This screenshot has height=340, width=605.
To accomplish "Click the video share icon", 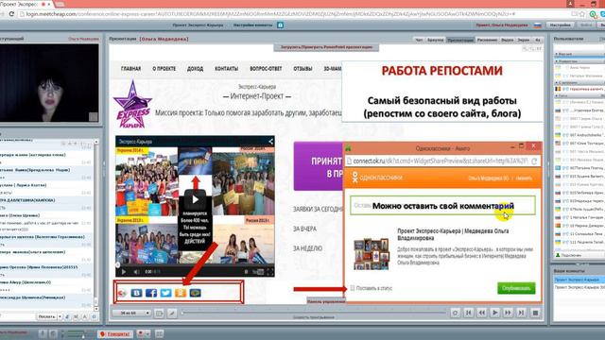I will pyautogui.click(x=270, y=142).
